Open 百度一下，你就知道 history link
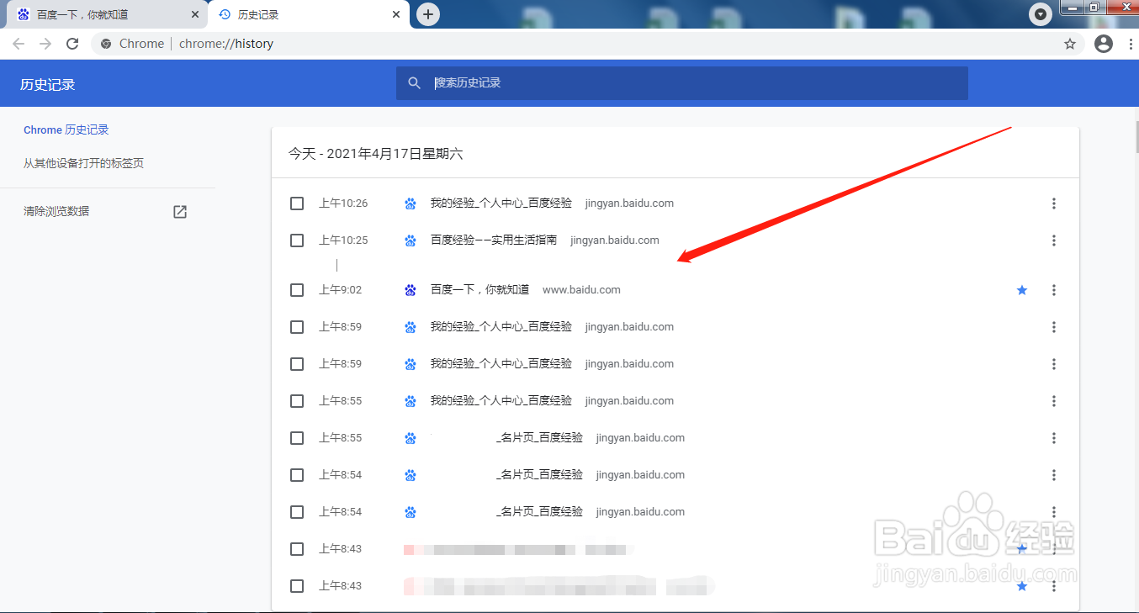The image size is (1139, 613). 479,290
